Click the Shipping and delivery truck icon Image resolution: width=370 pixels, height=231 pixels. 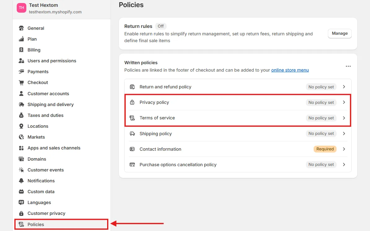coord(21,104)
